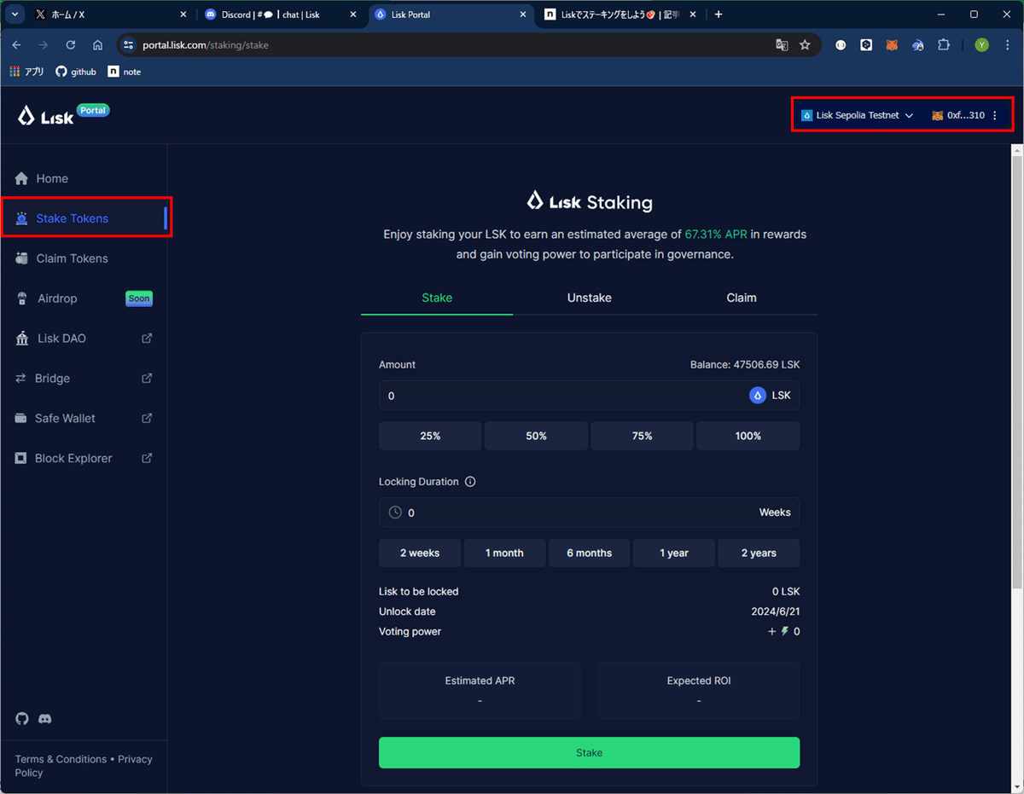Click the 67.31% APR text
The image size is (1024, 794).
tap(716, 234)
